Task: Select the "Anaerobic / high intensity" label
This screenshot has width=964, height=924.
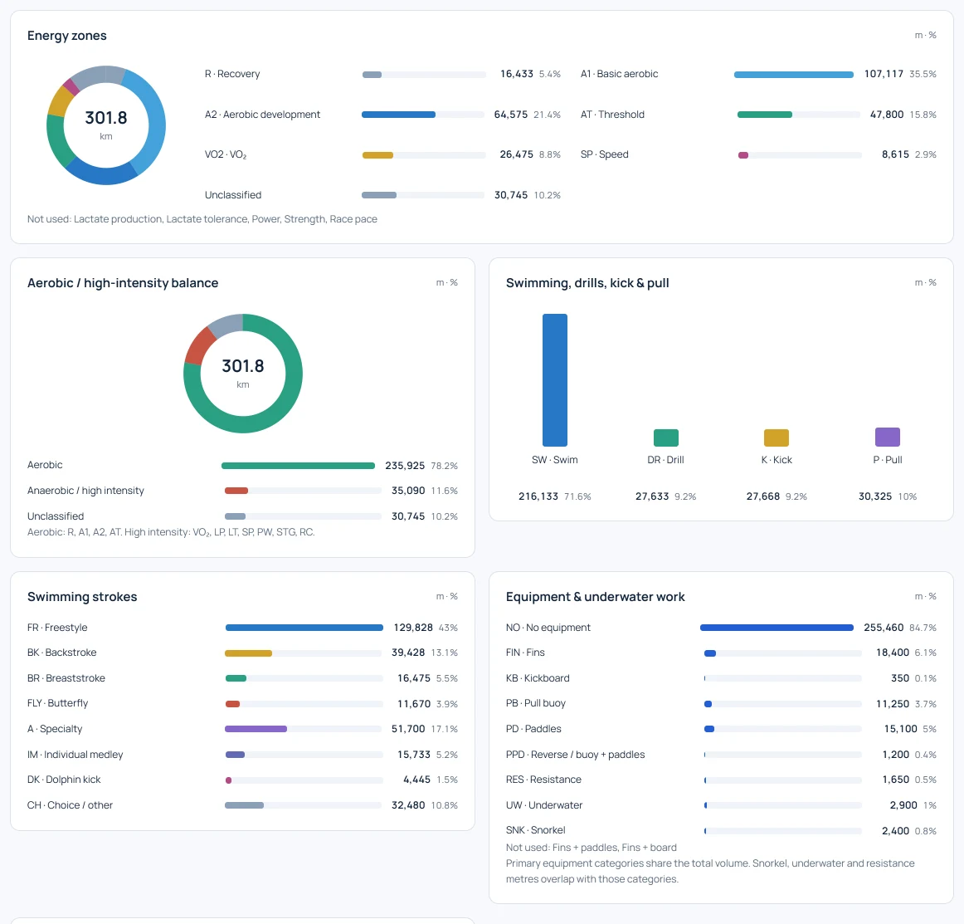Action: (x=85, y=491)
